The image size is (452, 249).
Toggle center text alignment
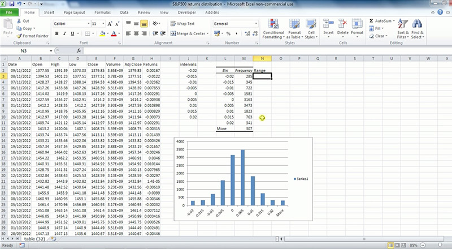tap(136, 33)
